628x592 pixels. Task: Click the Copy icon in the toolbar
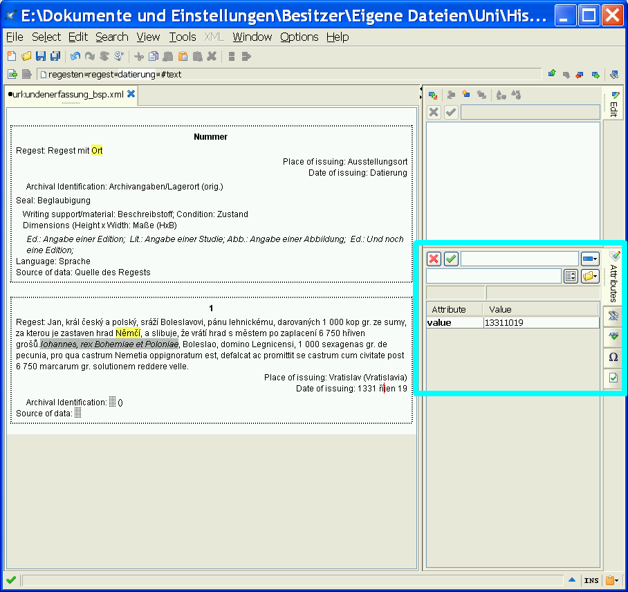pyautogui.click(x=154, y=56)
